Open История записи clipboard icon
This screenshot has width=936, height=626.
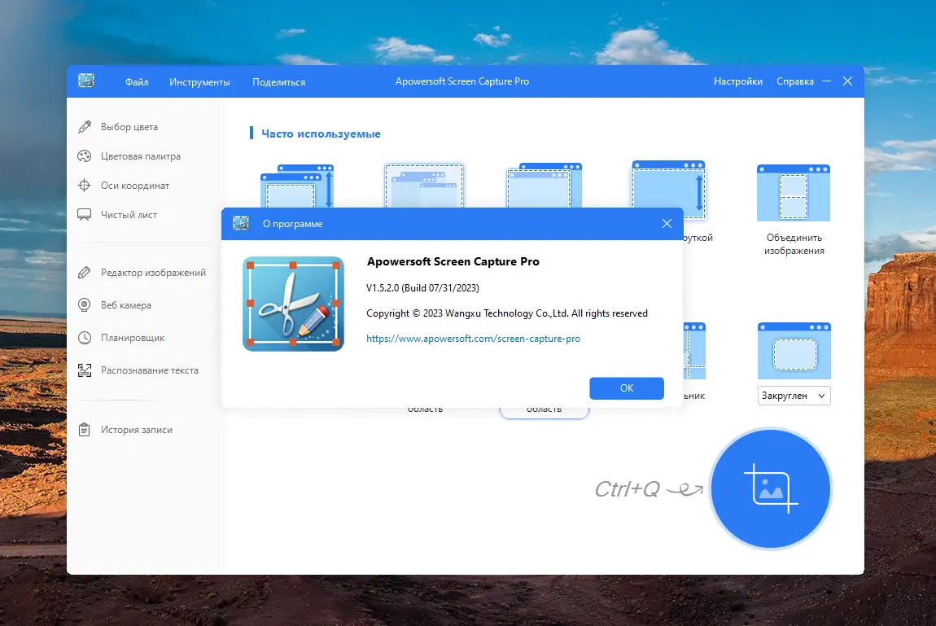coord(84,429)
